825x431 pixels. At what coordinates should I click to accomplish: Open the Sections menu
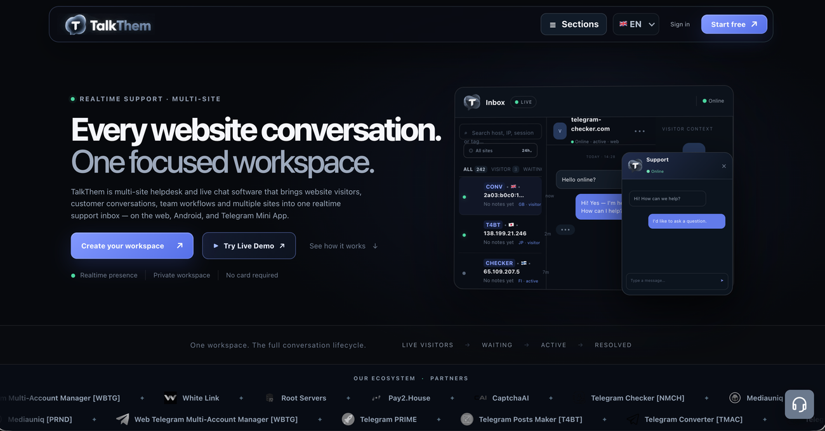(x=574, y=24)
